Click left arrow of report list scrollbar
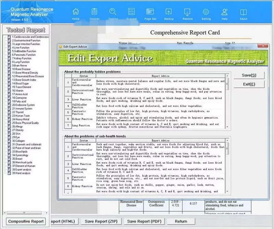Image resolution: width=274 pixels, height=229 pixels. tap(5, 213)
